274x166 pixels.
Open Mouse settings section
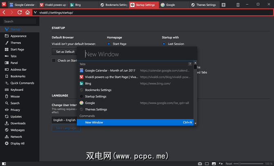(x=20, y=96)
